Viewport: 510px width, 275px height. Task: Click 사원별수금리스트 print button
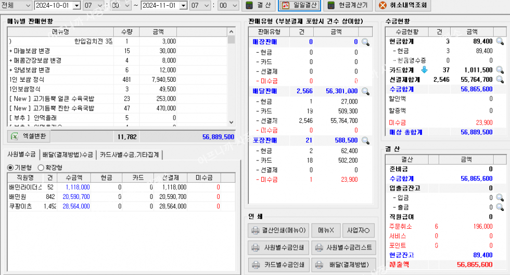pyautogui.click(x=343, y=247)
